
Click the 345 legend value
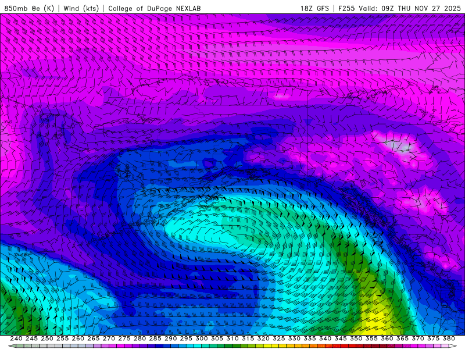(x=341, y=339)
